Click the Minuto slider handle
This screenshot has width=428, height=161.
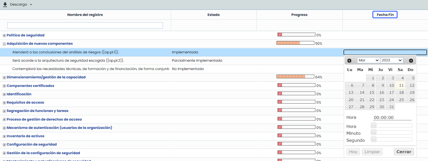click(374, 132)
